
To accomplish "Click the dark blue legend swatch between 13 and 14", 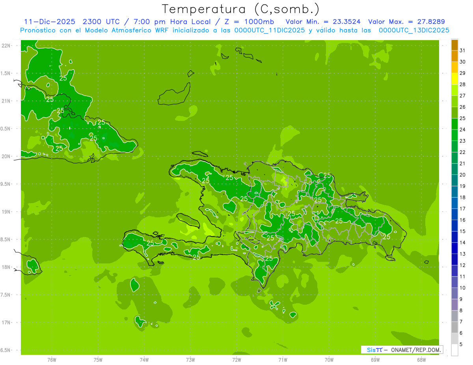I will [x=454, y=248].
